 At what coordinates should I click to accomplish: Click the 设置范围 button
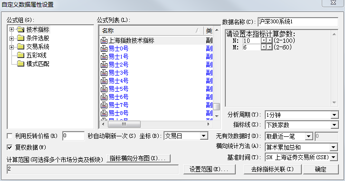[x=209, y=169]
